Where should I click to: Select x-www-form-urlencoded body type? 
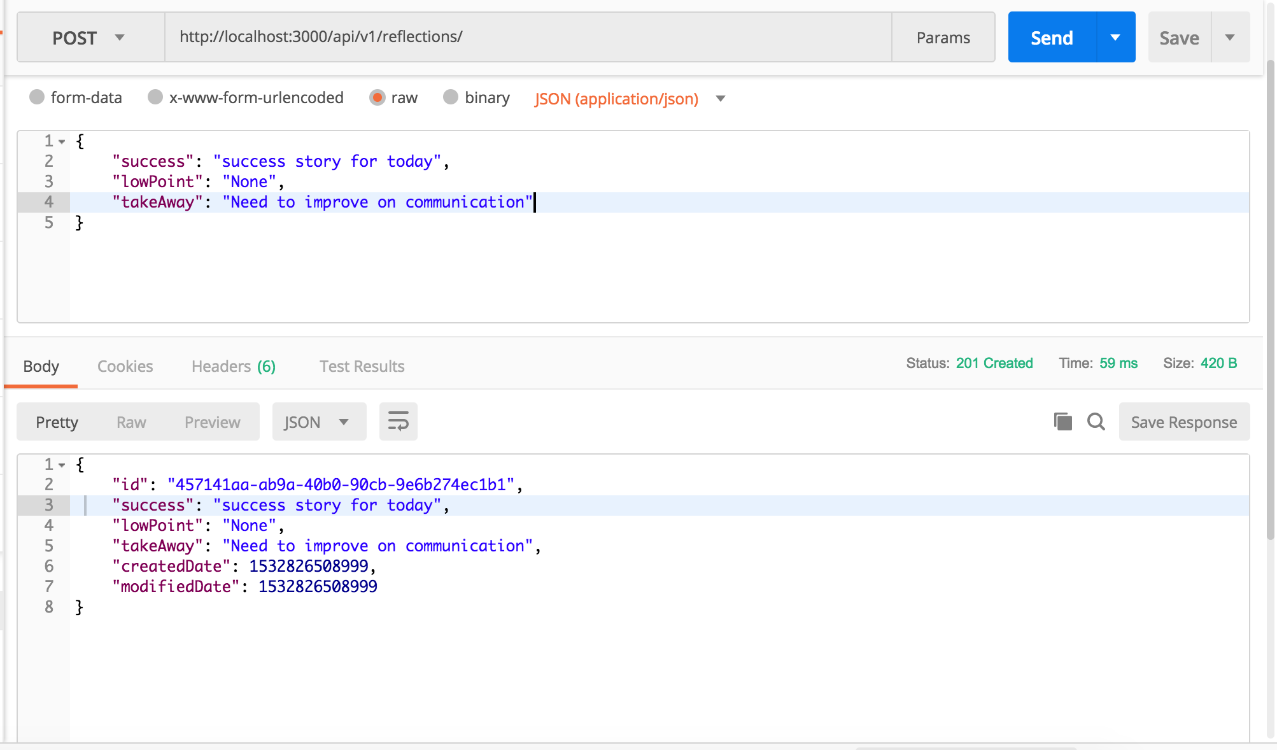point(155,97)
